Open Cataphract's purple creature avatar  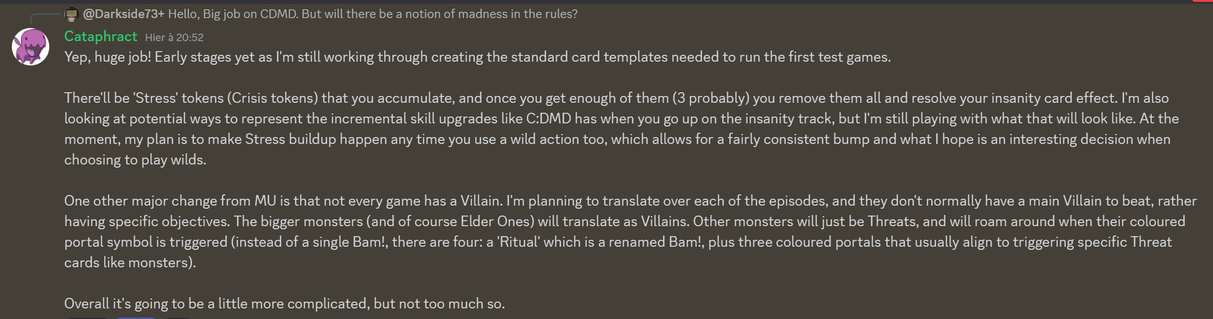(31, 47)
